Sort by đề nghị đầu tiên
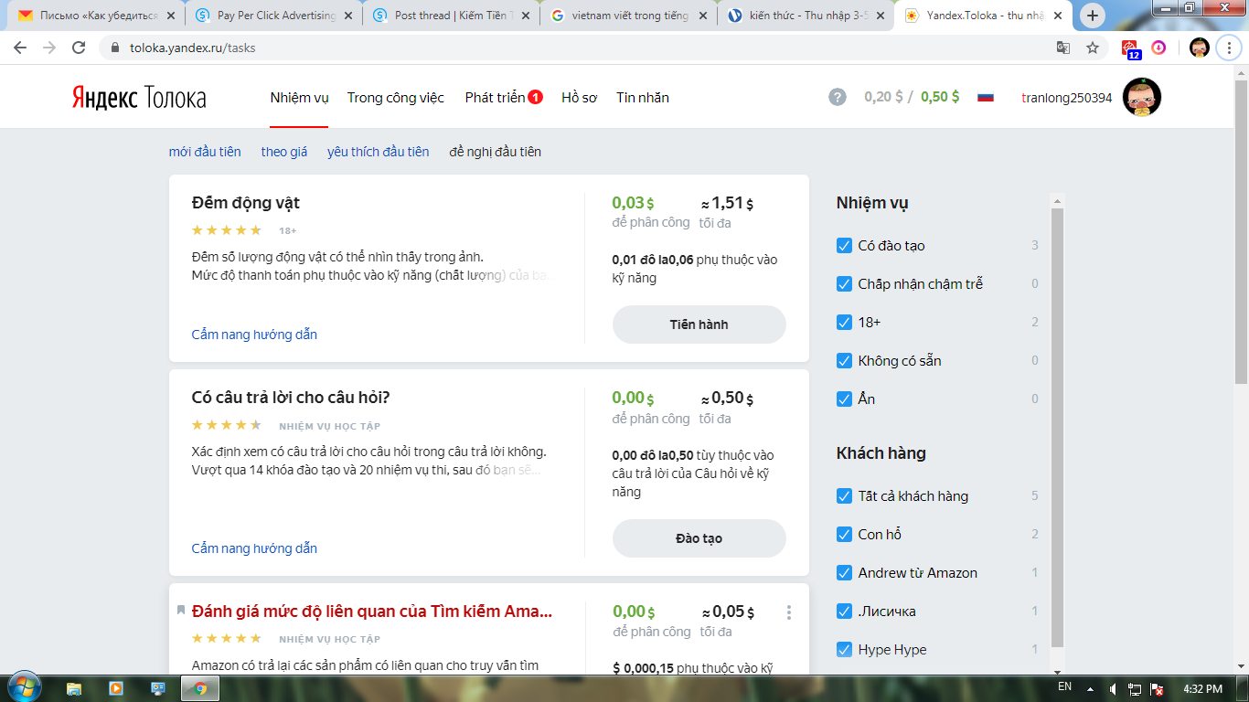This screenshot has height=702, width=1249. (x=496, y=152)
